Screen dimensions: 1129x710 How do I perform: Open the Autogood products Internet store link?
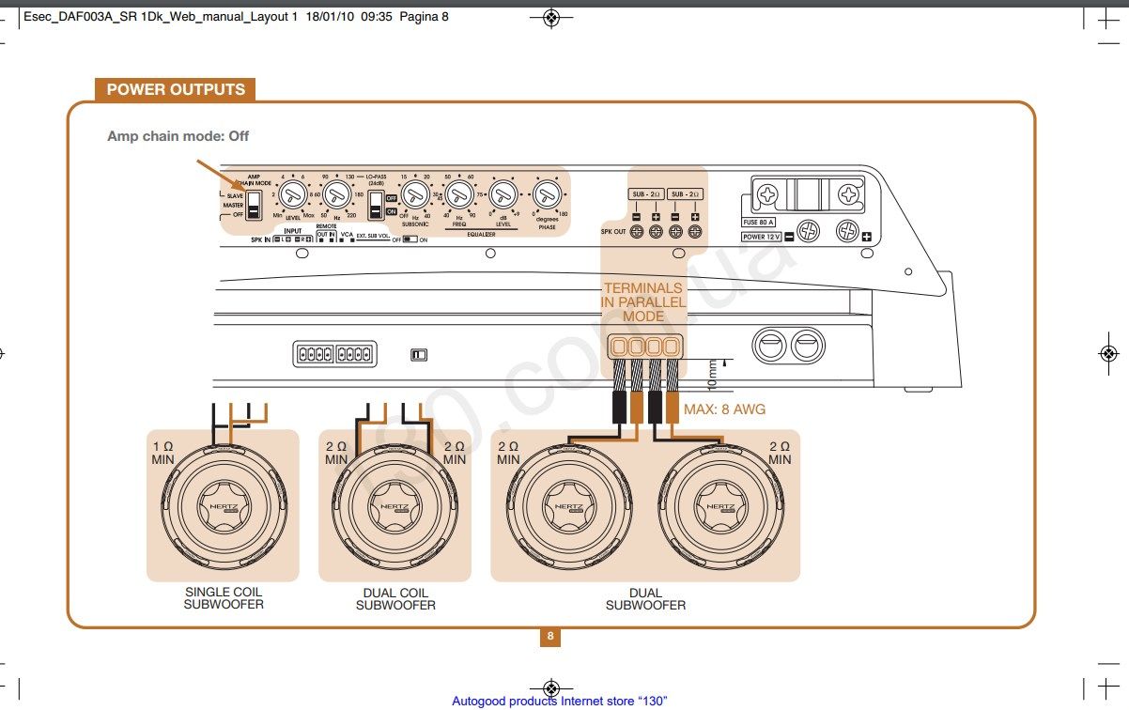tap(559, 701)
